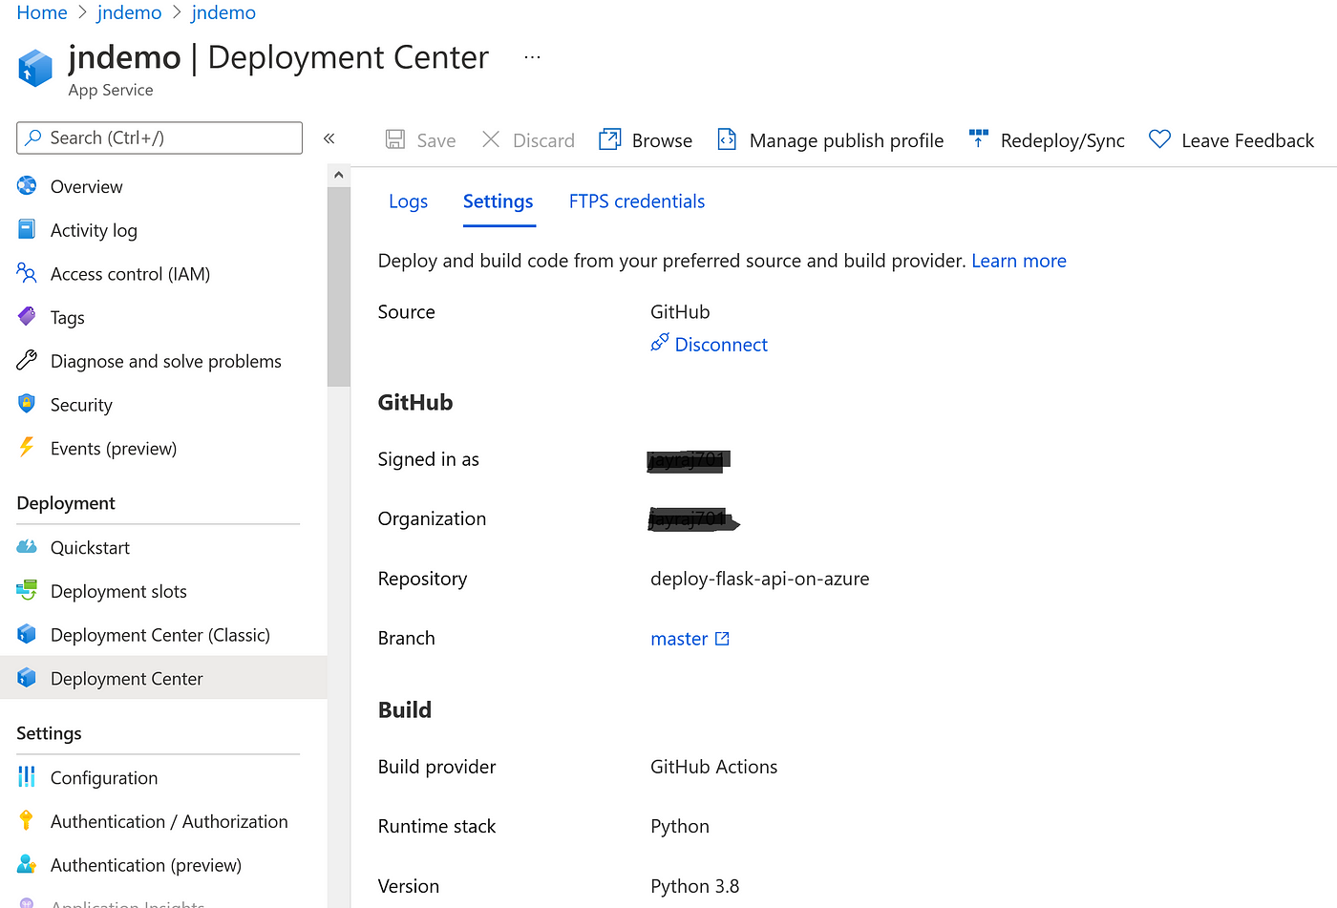Click the Leave Feedback heart icon
The image size is (1337, 908).
click(x=1159, y=139)
